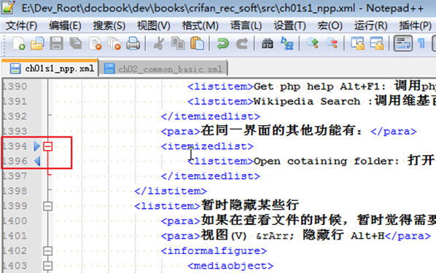
Task: Cut selection with the scissors icon
Action: point(159,44)
